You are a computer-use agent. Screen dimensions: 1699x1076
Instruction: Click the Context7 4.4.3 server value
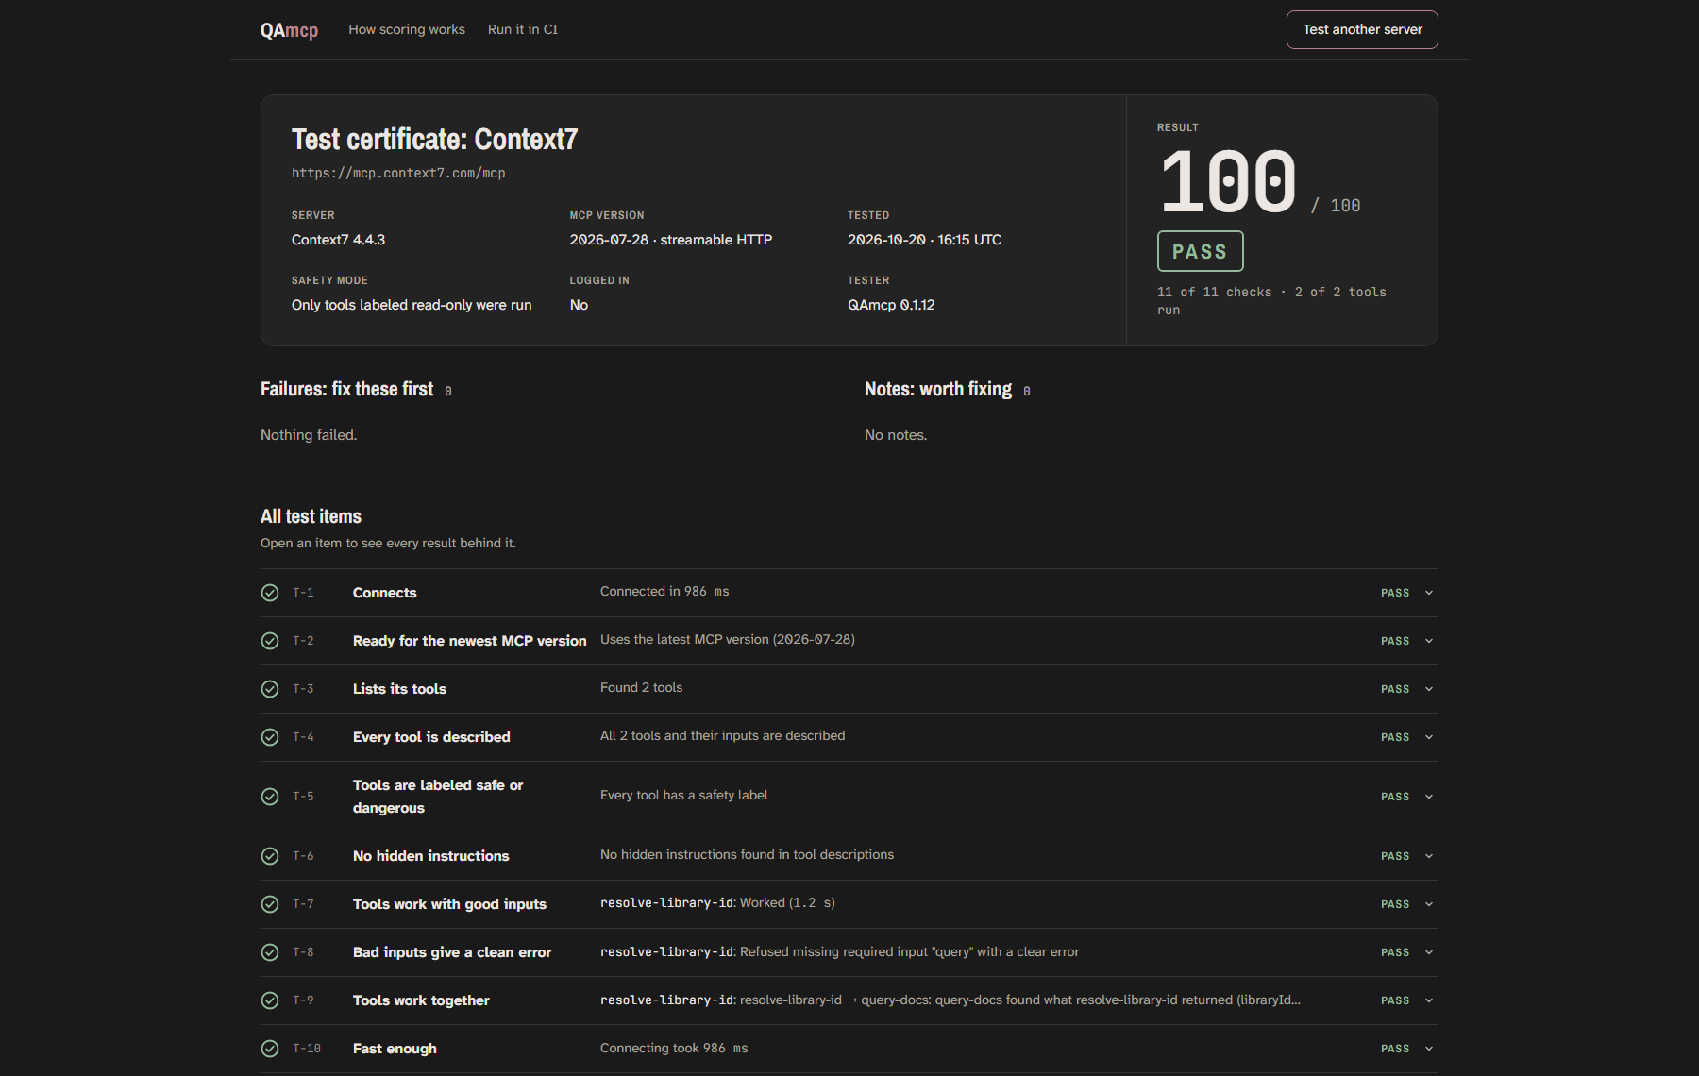(x=338, y=240)
